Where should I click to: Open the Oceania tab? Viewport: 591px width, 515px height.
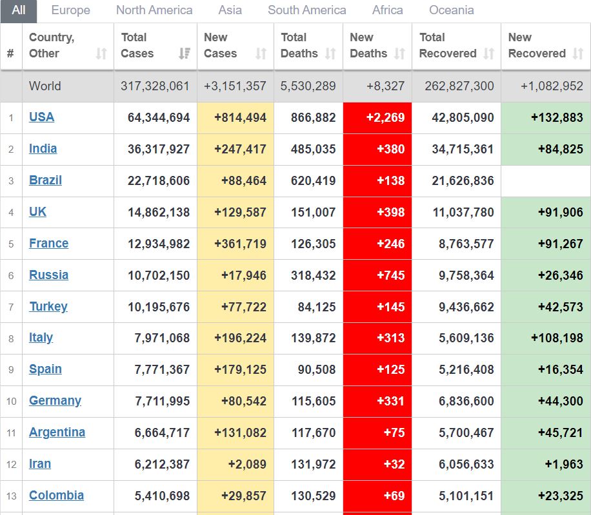(x=451, y=10)
